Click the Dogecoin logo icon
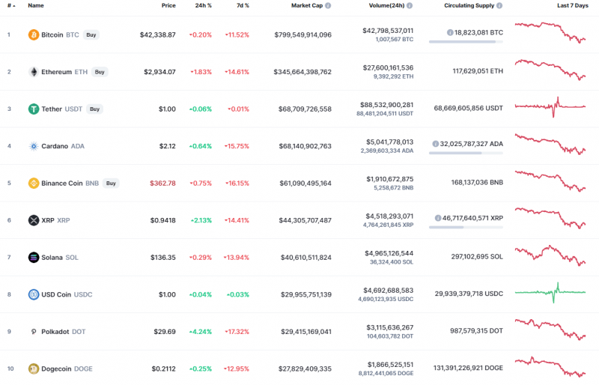The image size is (599, 385). (33, 369)
